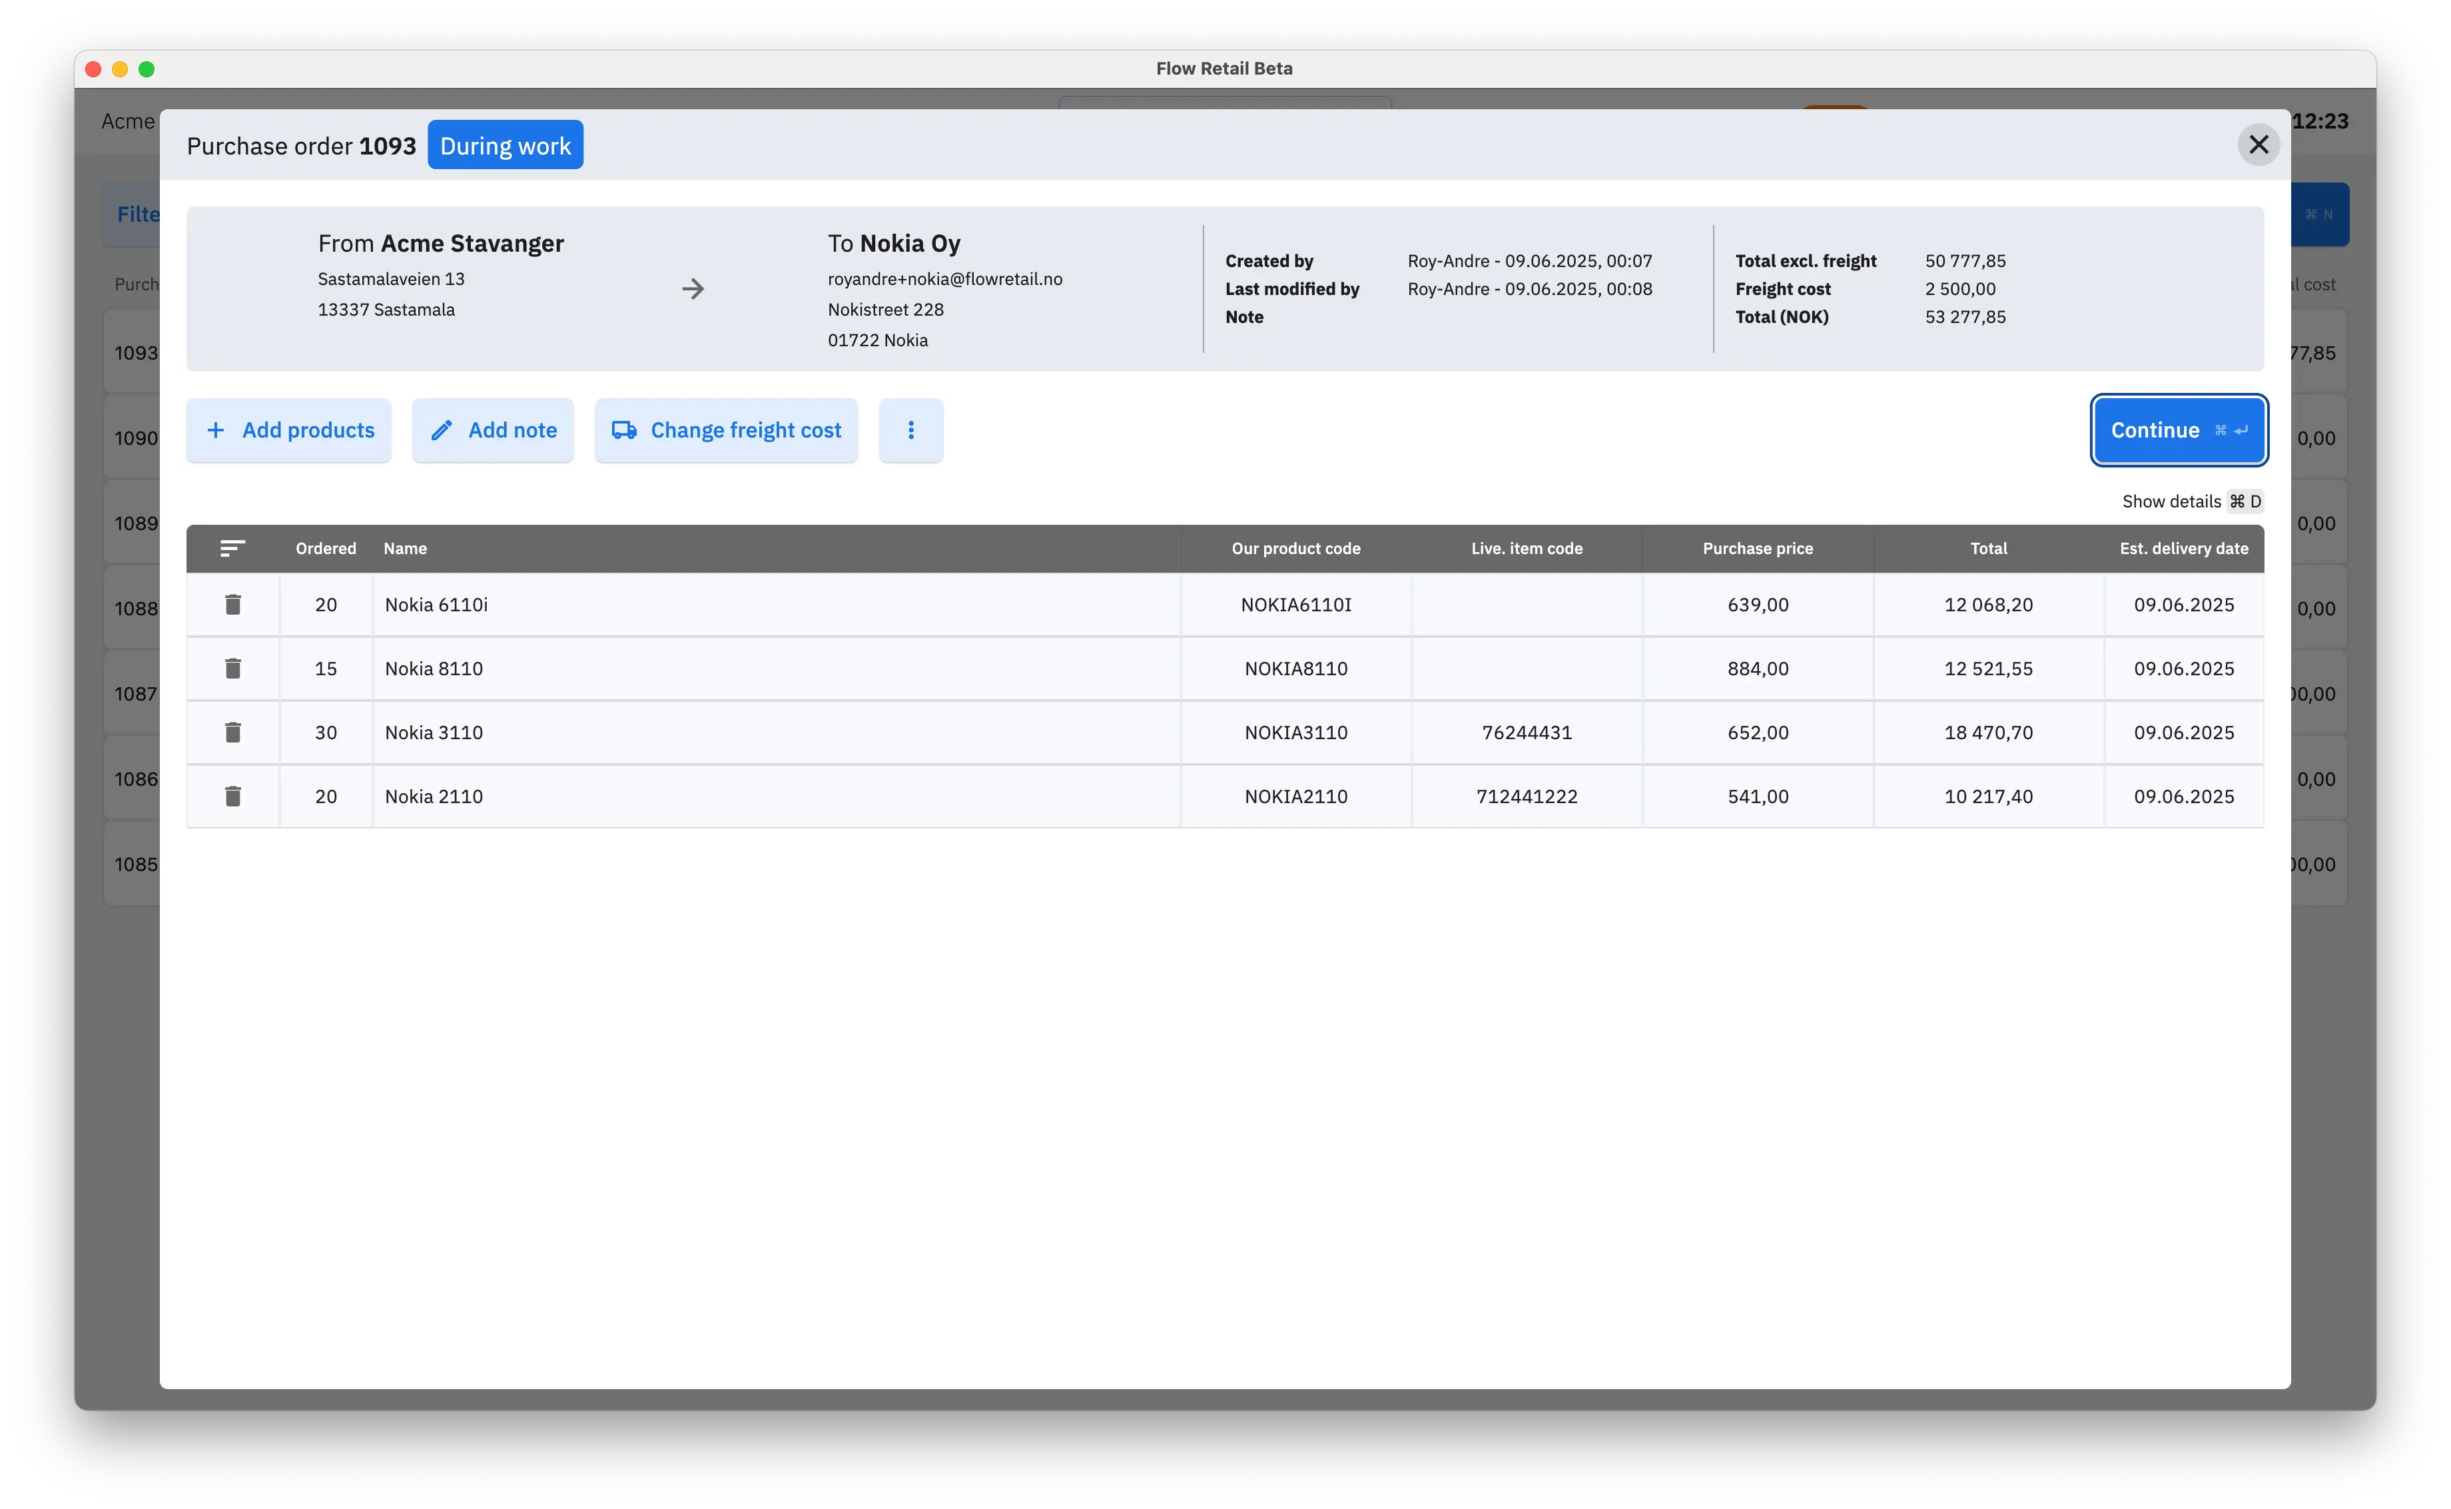This screenshot has height=1509, width=2451.
Task: Click trash icon next to Nokia 2110
Action: point(232,796)
